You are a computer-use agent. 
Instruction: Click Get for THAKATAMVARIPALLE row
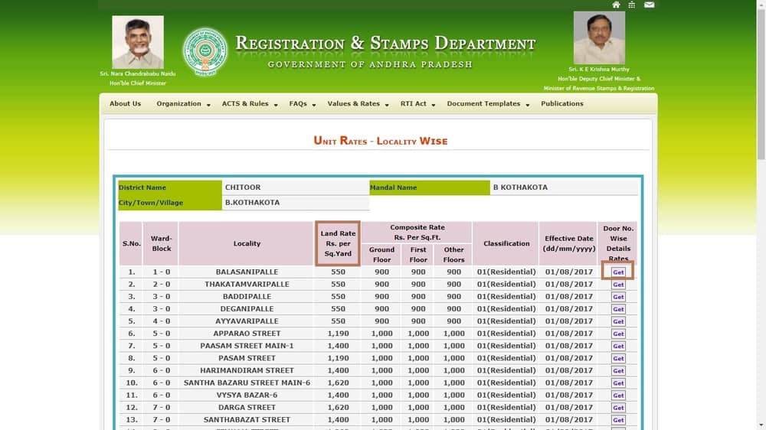[x=618, y=284]
